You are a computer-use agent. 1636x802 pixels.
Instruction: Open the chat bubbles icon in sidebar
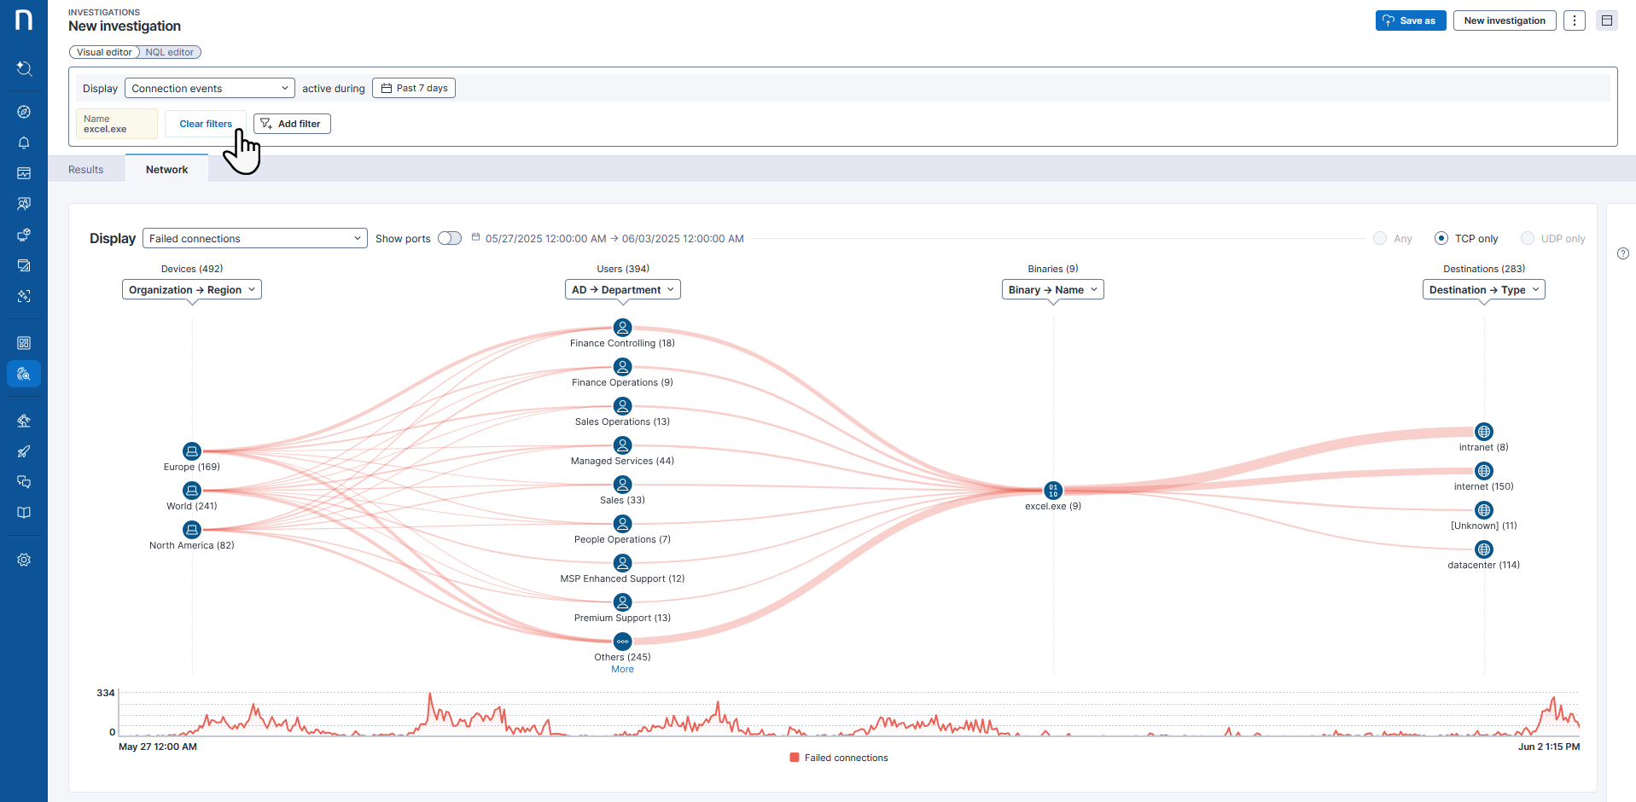pos(24,482)
